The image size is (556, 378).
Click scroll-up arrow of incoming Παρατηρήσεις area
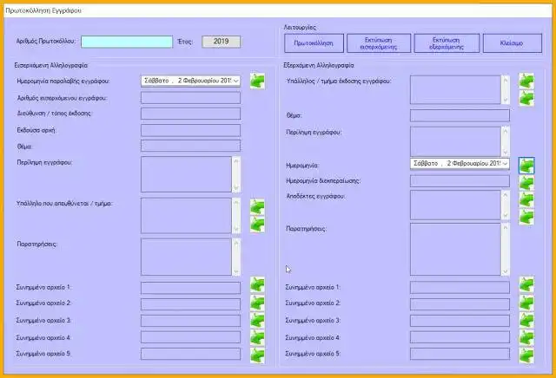click(x=236, y=243)
